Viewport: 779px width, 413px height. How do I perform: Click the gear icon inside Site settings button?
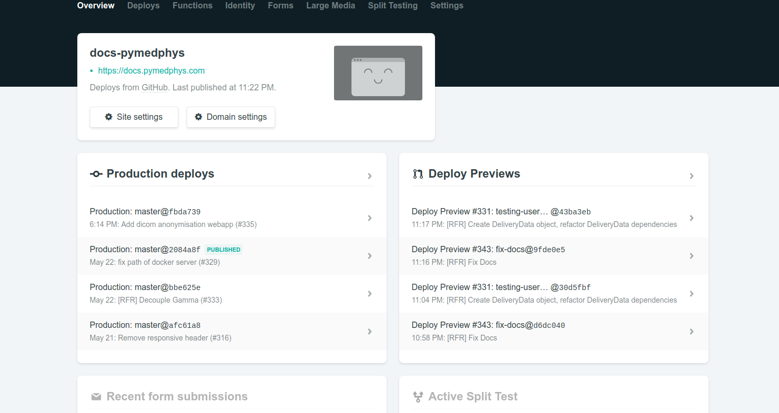pyautogui.click(x=109, y=117)
